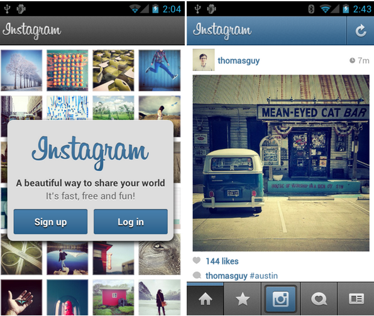Open thomasguy username link at post top

[x=238, y=60]
